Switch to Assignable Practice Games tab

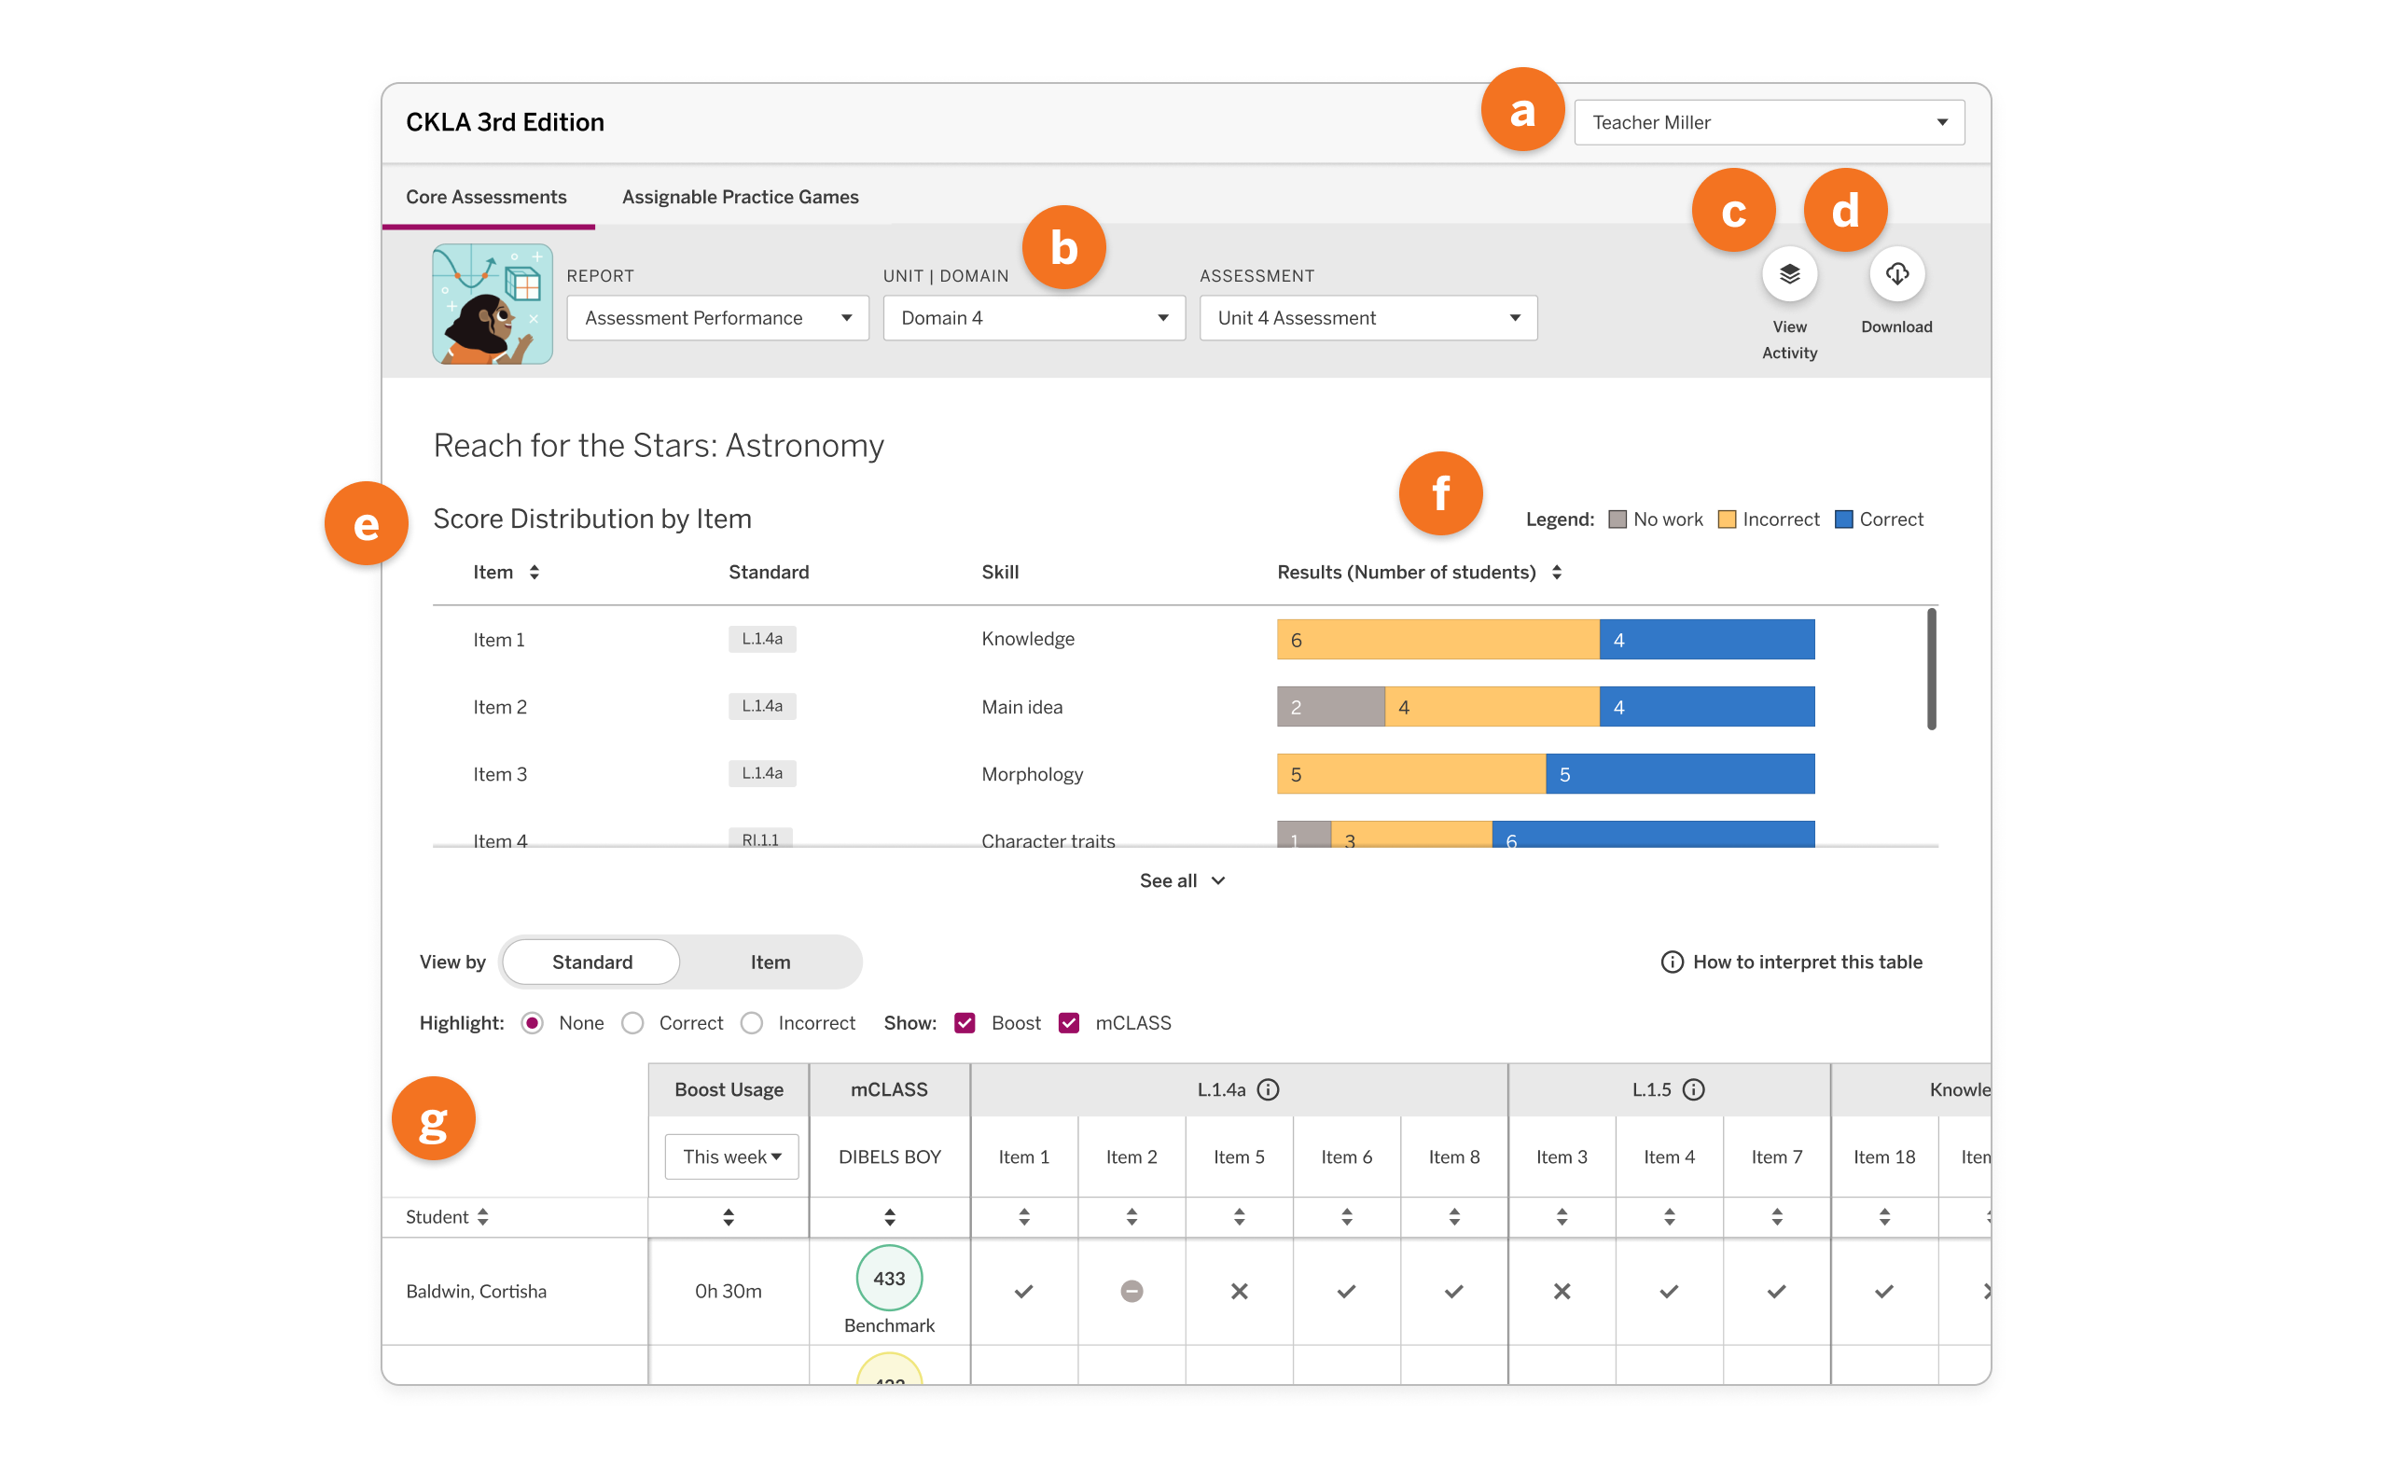coord(740,196)
